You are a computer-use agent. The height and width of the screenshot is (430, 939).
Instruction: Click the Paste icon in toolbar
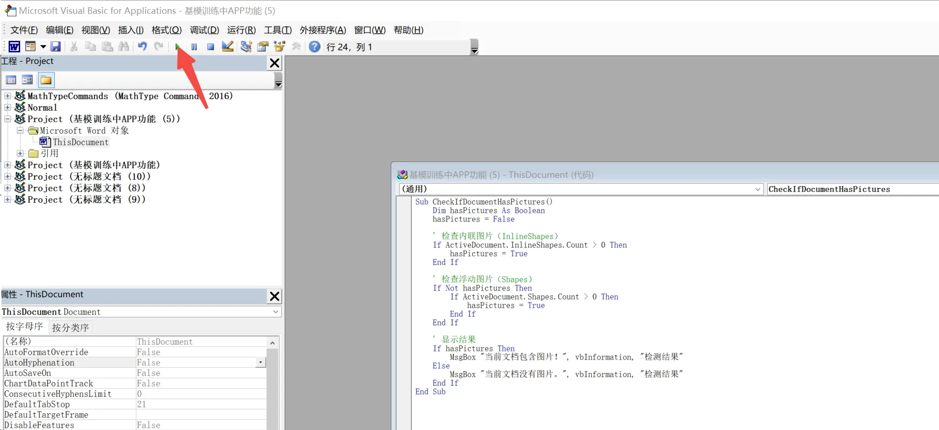pos(107,46)
